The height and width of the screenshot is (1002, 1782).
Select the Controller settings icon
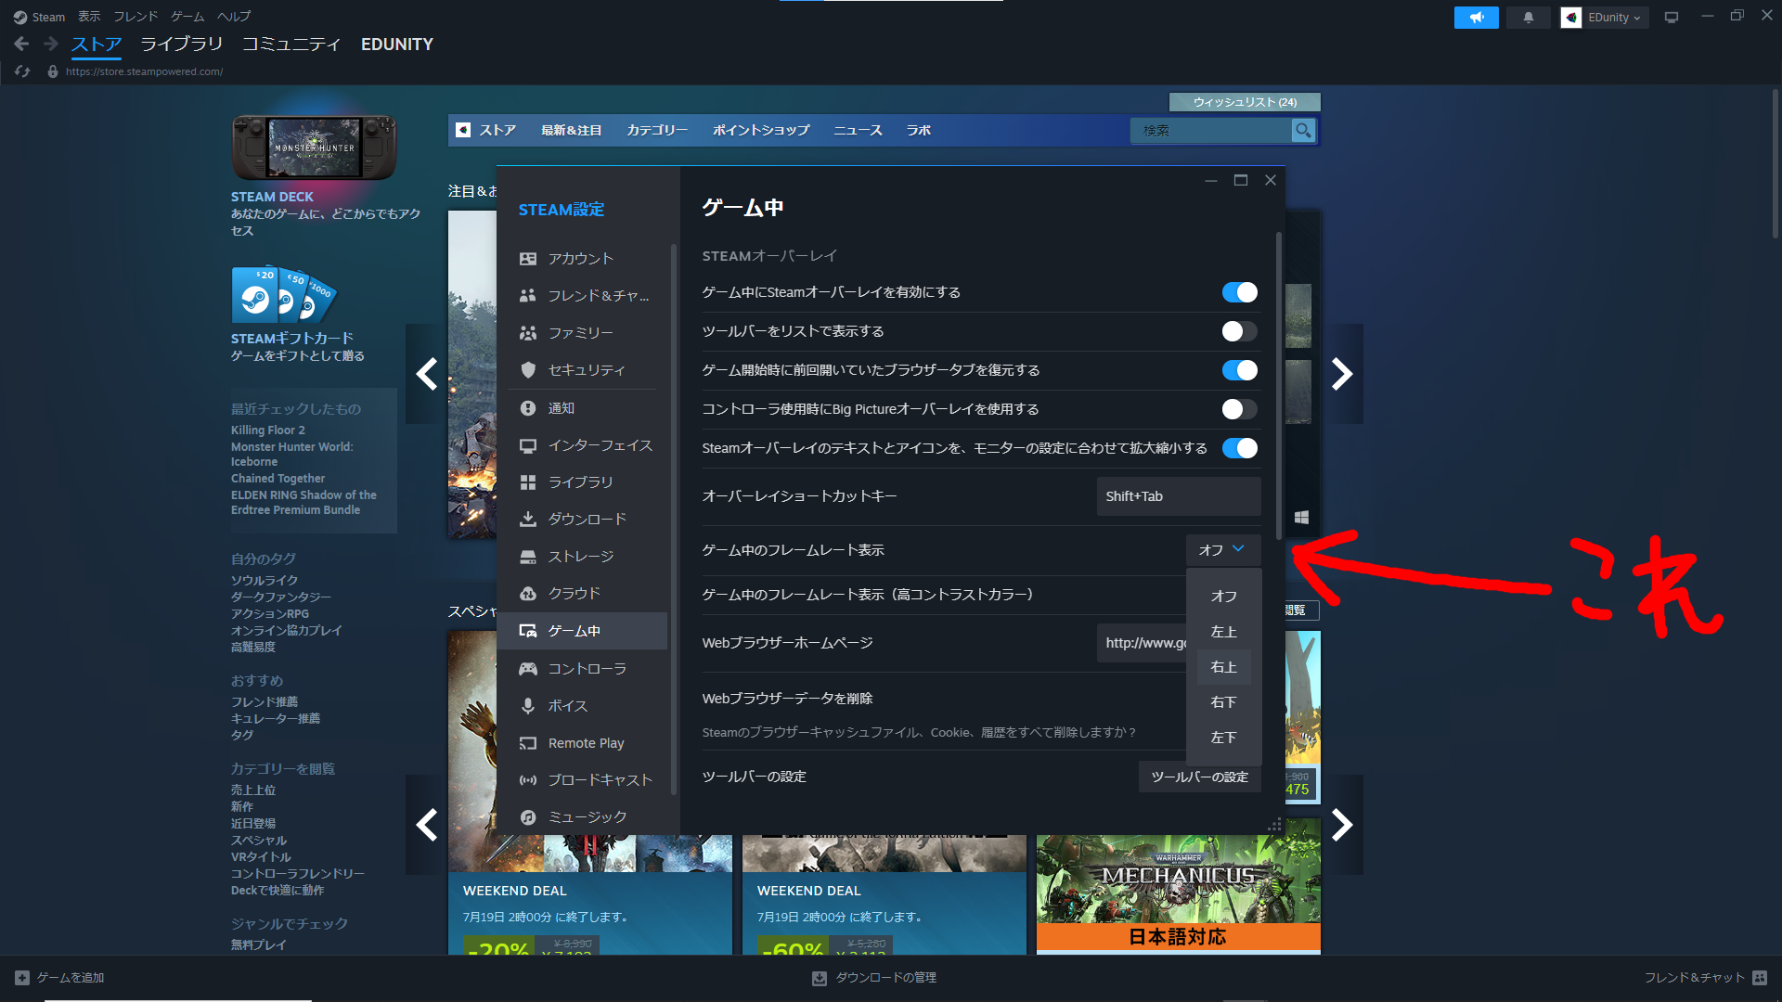[x=528, y=668]
